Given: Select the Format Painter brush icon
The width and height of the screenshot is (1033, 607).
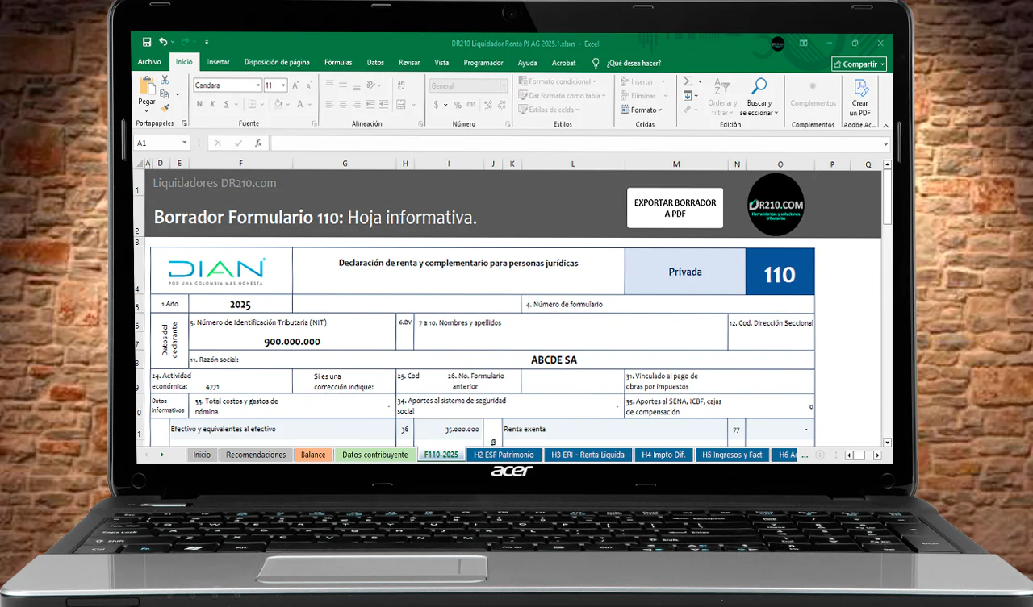Looking at the screenshot, I should click(165, 107).
